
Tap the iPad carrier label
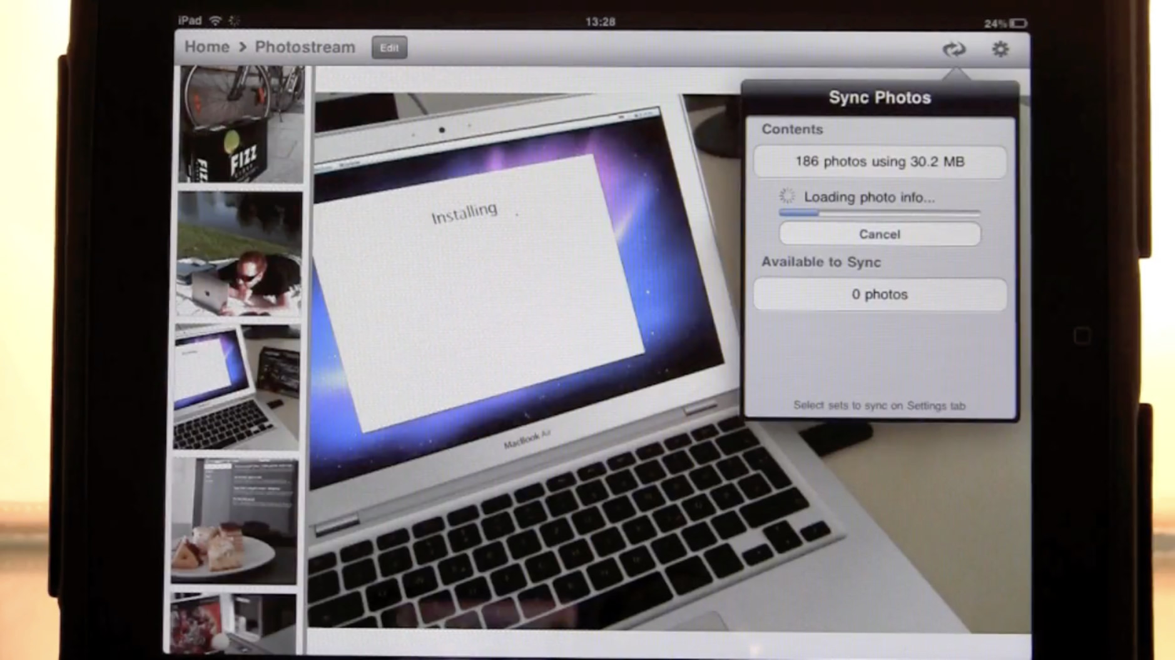190,21
